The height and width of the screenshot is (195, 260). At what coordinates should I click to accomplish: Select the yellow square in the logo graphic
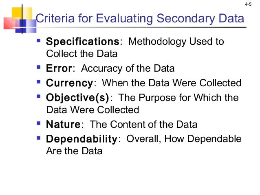click(x=22, y=13)
